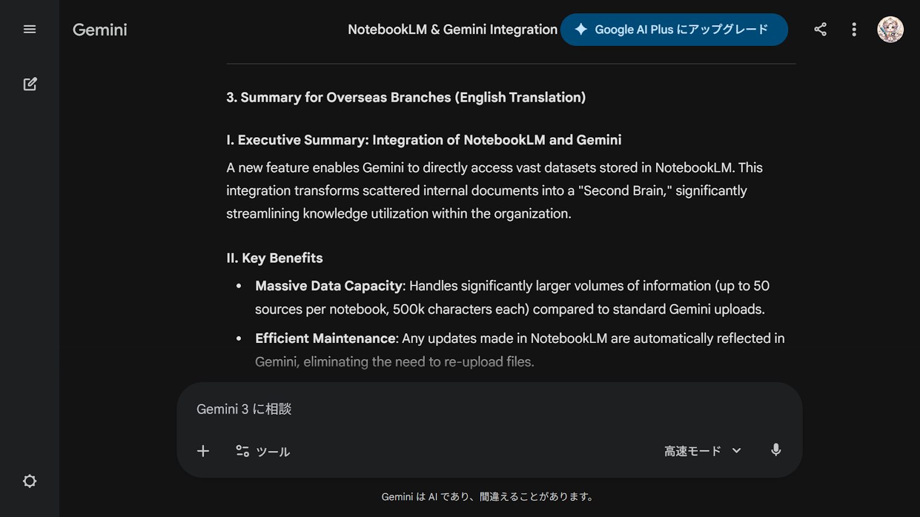The height and width of the screenshot is (517, 920).
Task: Click the Gemini logo text
Action: pos(99,30)
